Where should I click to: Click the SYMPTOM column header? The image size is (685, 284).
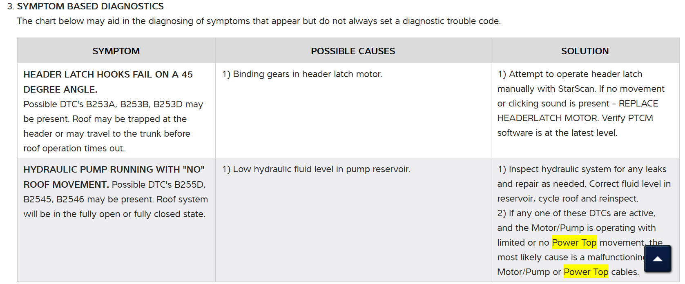(116, 51)
